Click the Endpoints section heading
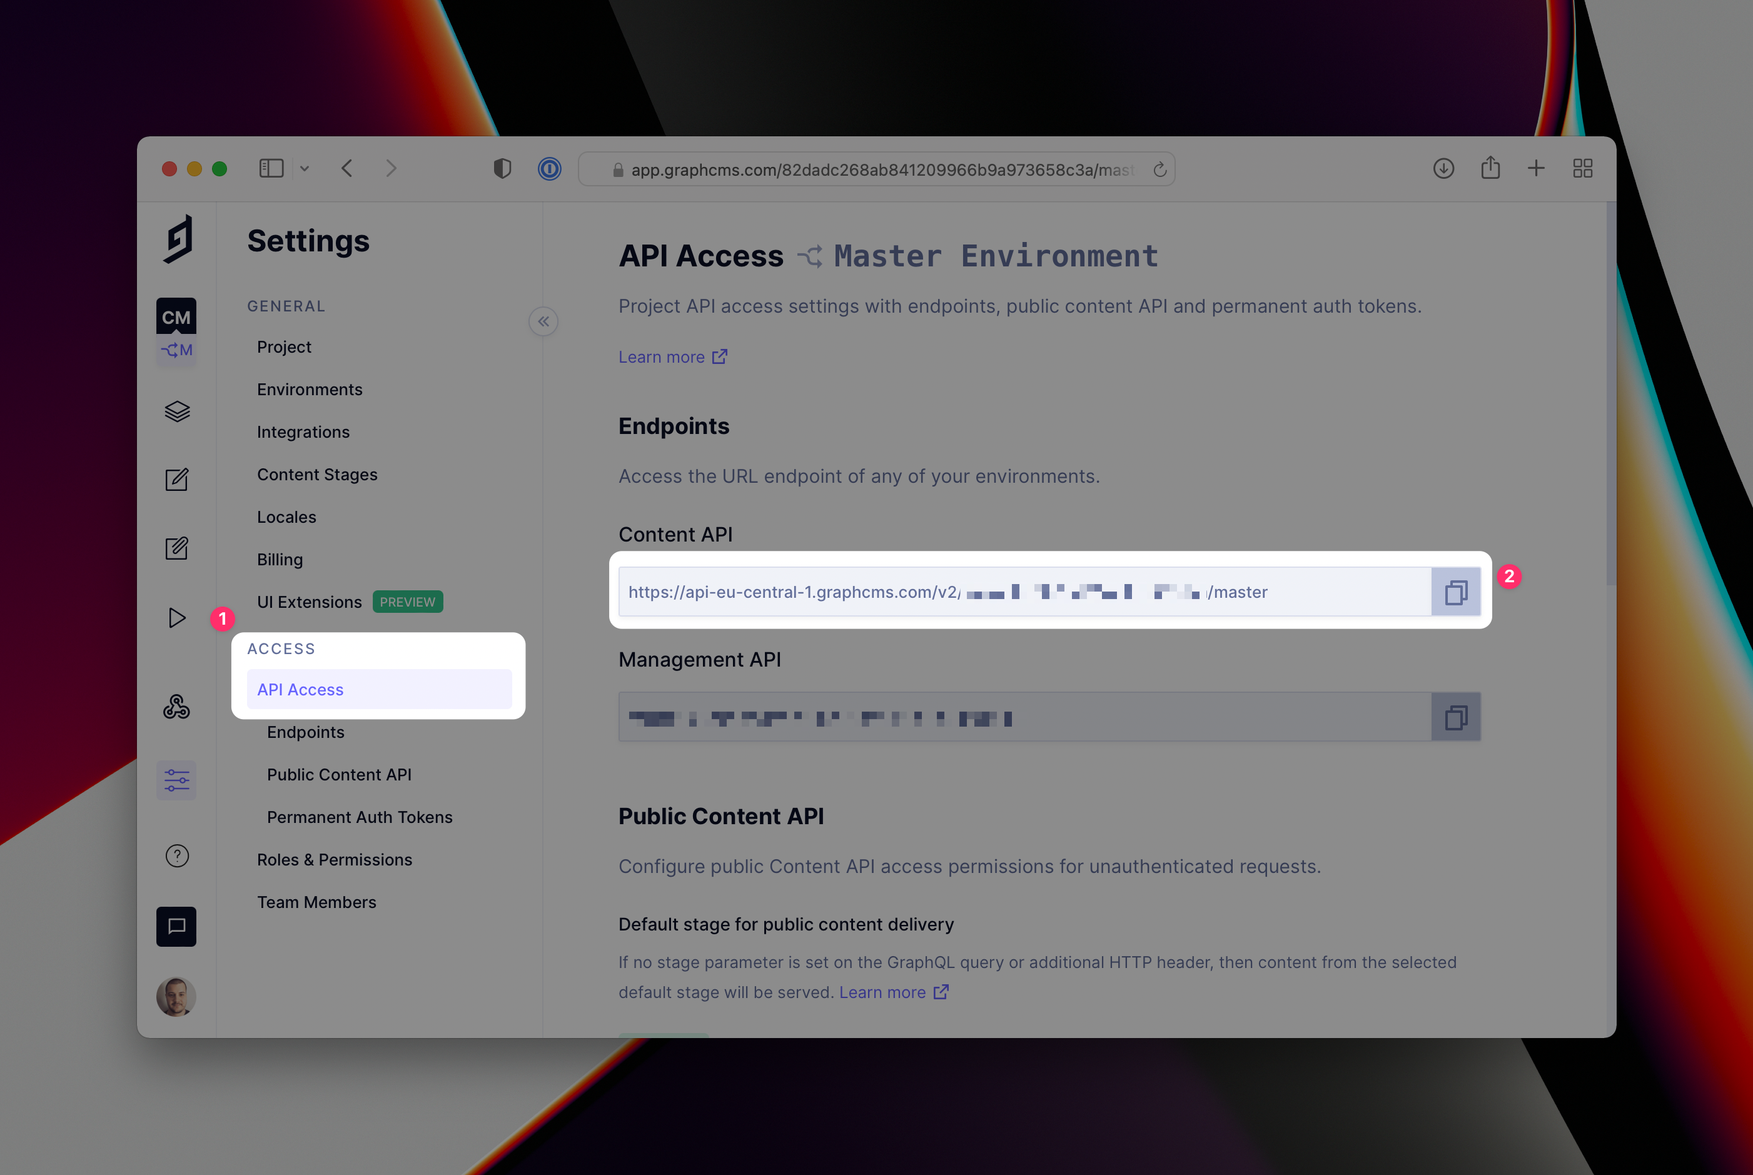 [x=674, y=426]
